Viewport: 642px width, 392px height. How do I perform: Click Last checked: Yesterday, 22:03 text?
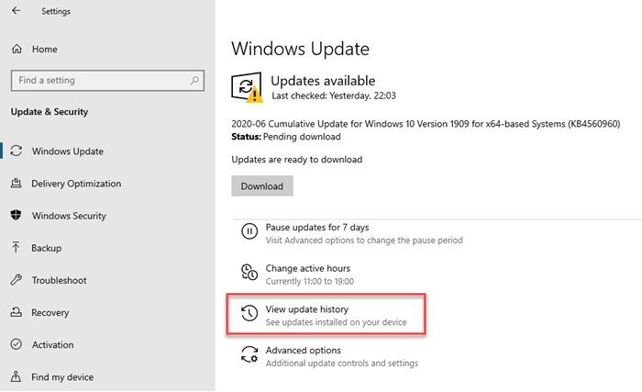pyautogui.click(x=334, y=95)
